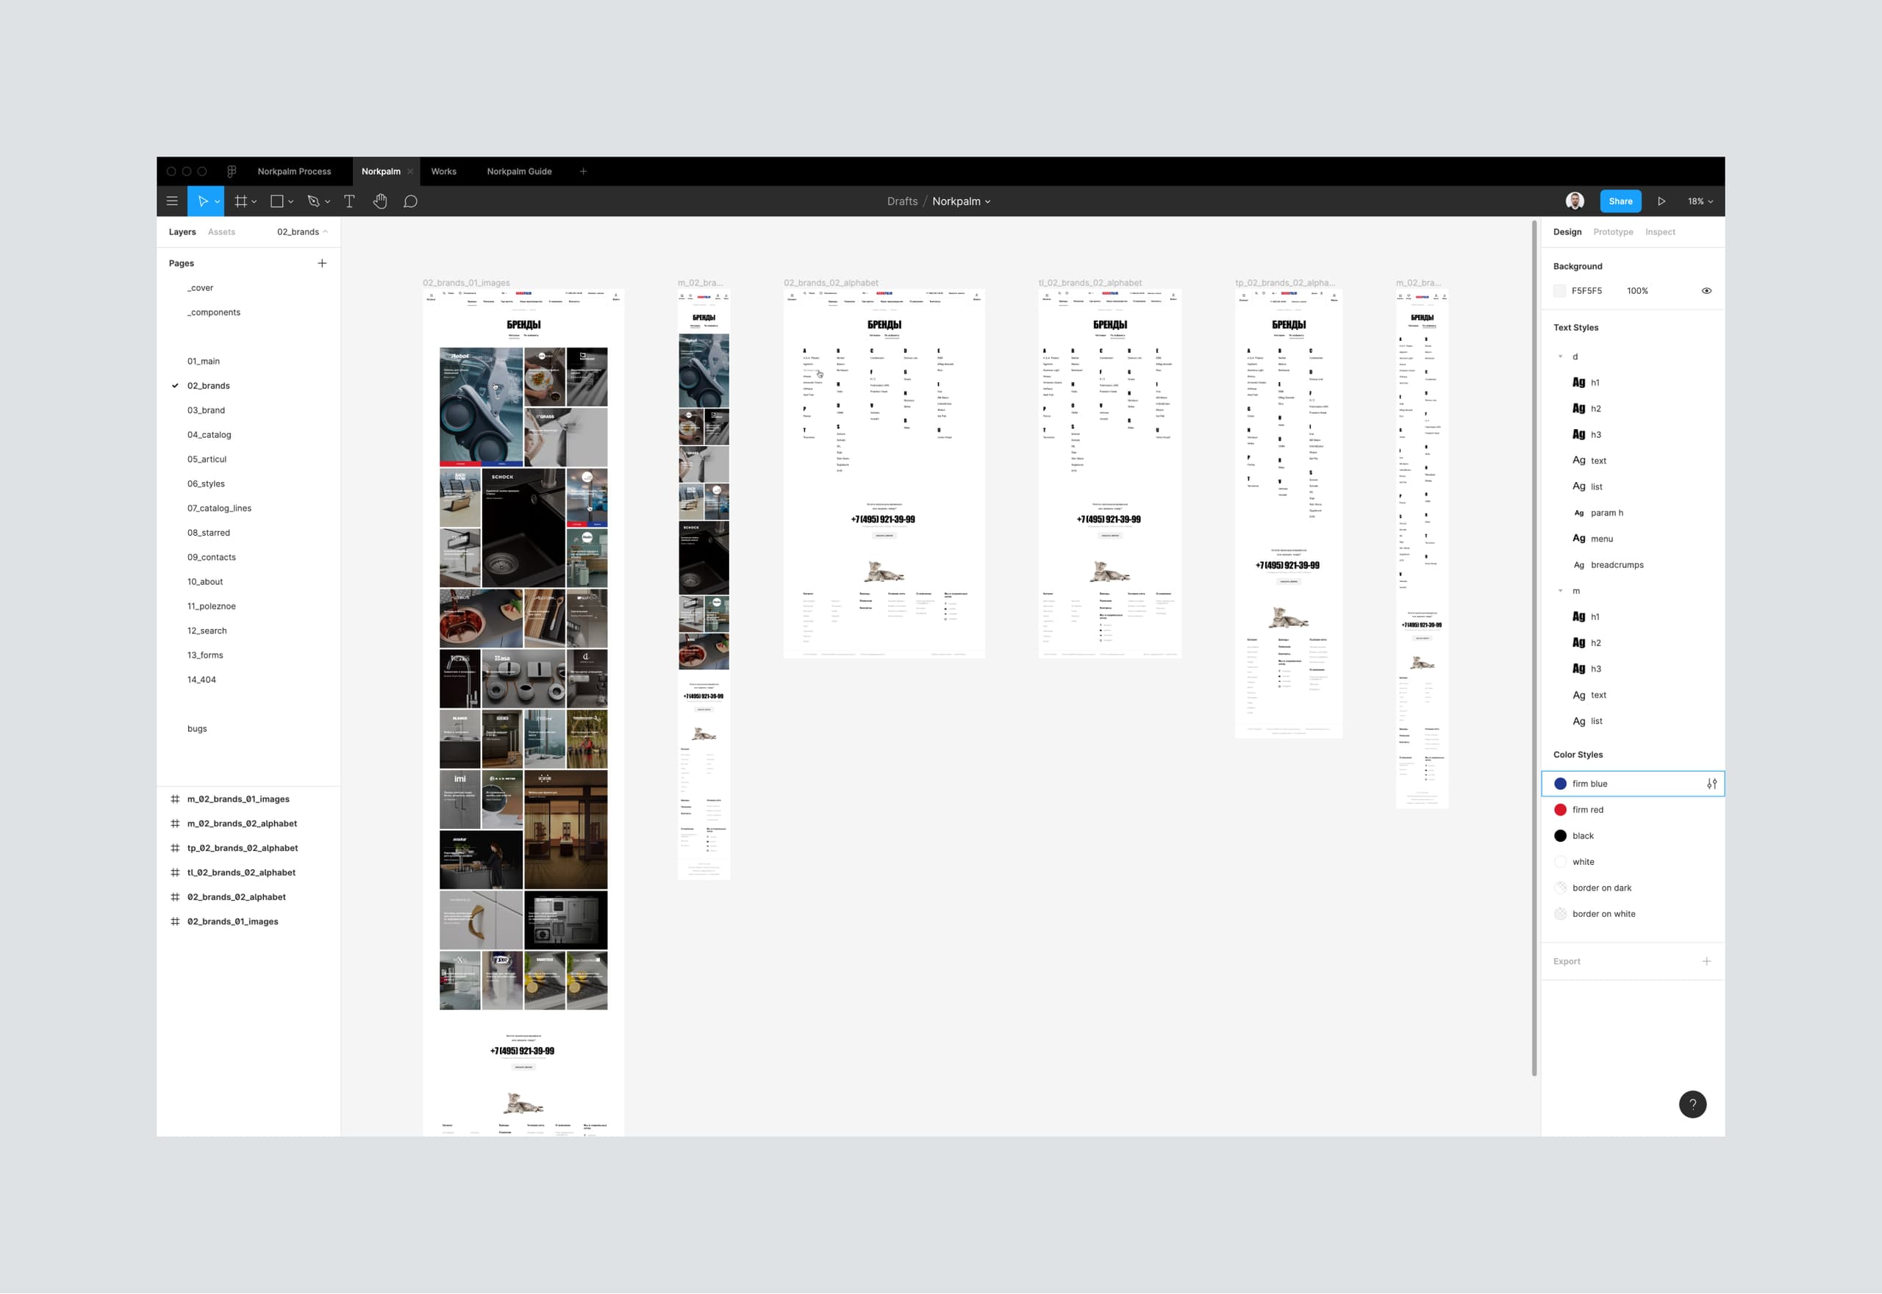Open the Prototype tab
Screen dimensions: 1882x1294
1613,232
